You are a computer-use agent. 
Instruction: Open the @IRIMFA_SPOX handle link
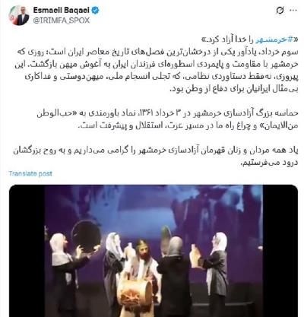point(62,21)
